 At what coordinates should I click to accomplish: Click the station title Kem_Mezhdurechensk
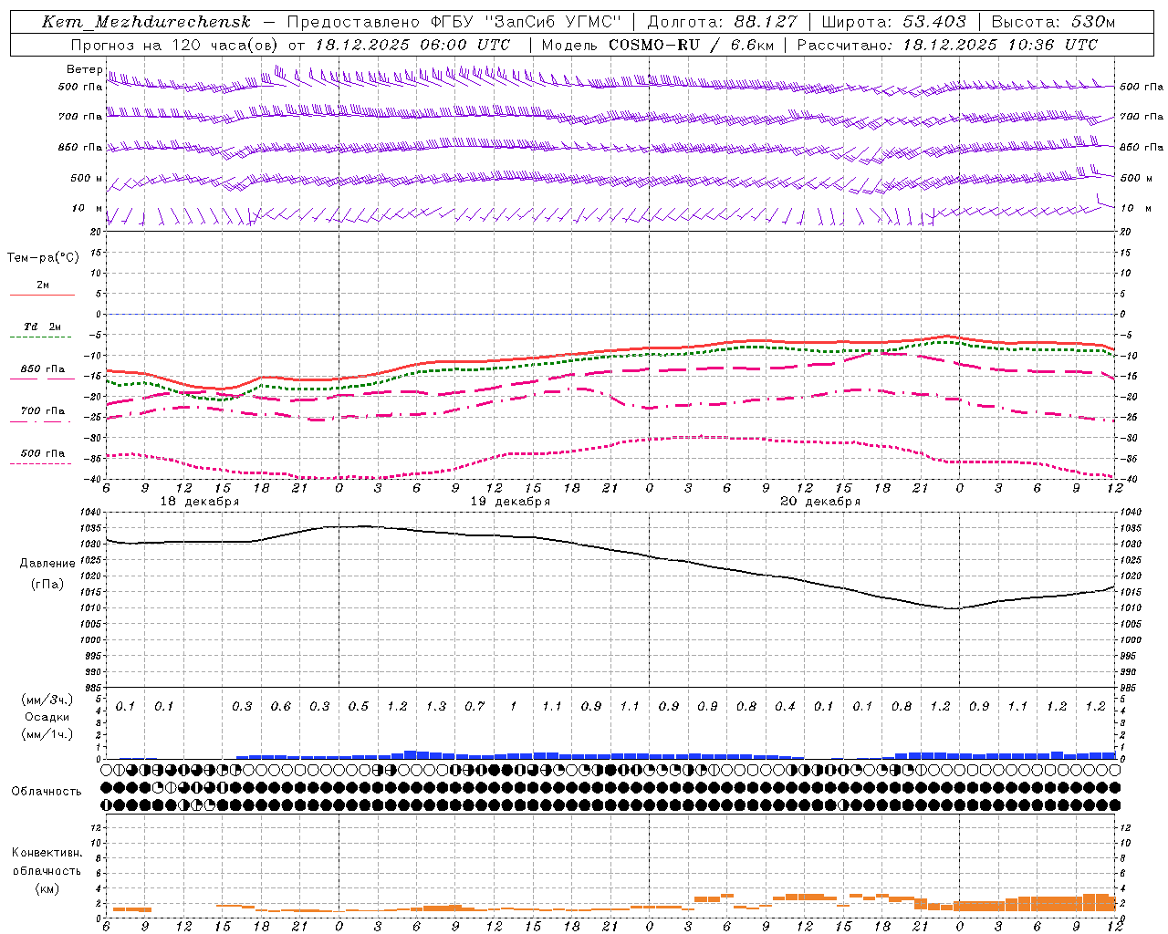point(146,22)
